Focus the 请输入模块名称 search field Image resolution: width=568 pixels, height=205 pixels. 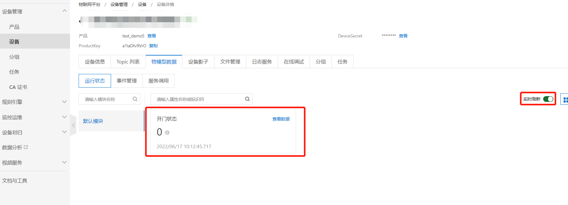coord(109,99)
